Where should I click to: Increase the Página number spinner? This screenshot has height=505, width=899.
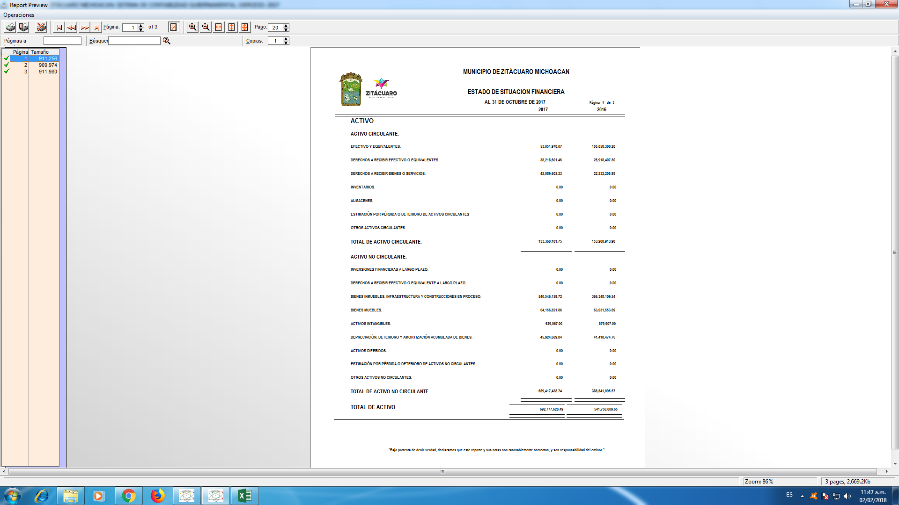[141, 25]
